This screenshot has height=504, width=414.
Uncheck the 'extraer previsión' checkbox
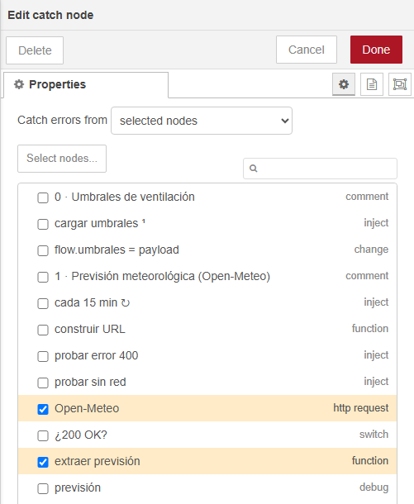[43, 462]
